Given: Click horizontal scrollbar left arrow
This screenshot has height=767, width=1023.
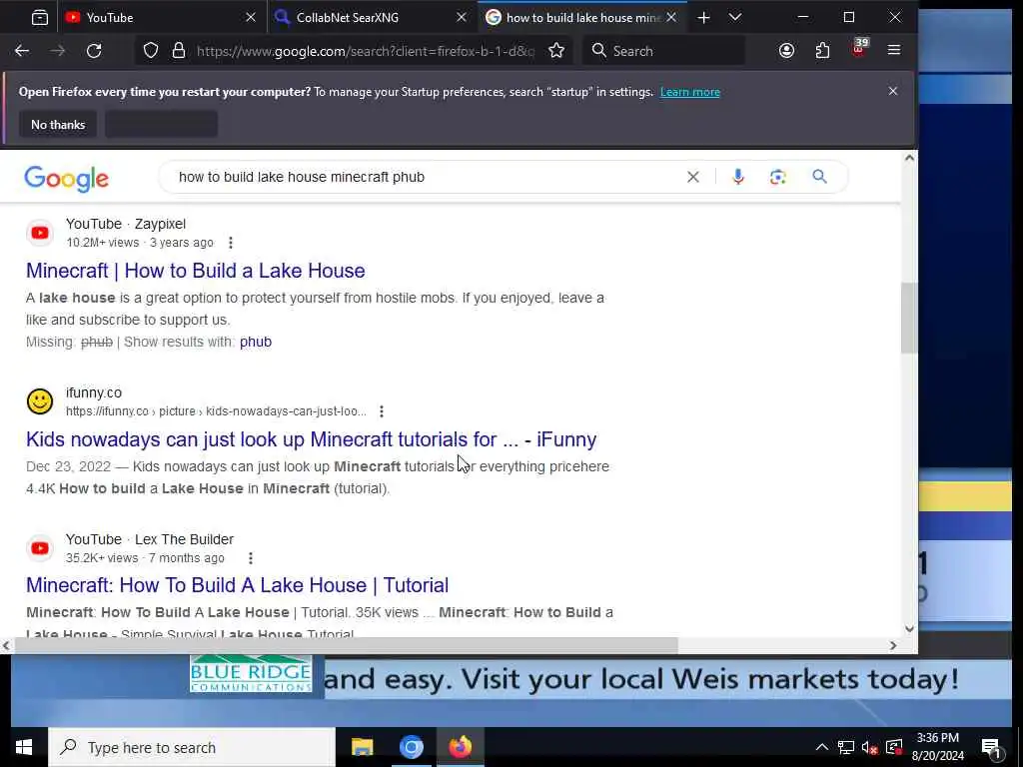Looking at the screenshot, I should coord(6,646).
